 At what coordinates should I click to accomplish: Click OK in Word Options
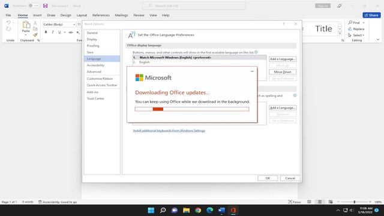point(268,178)
